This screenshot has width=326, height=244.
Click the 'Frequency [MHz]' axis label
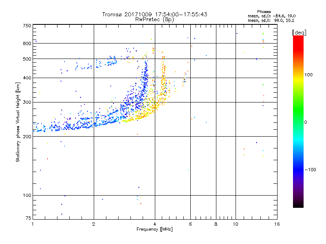pyautogui.click(x=154, y=229)
